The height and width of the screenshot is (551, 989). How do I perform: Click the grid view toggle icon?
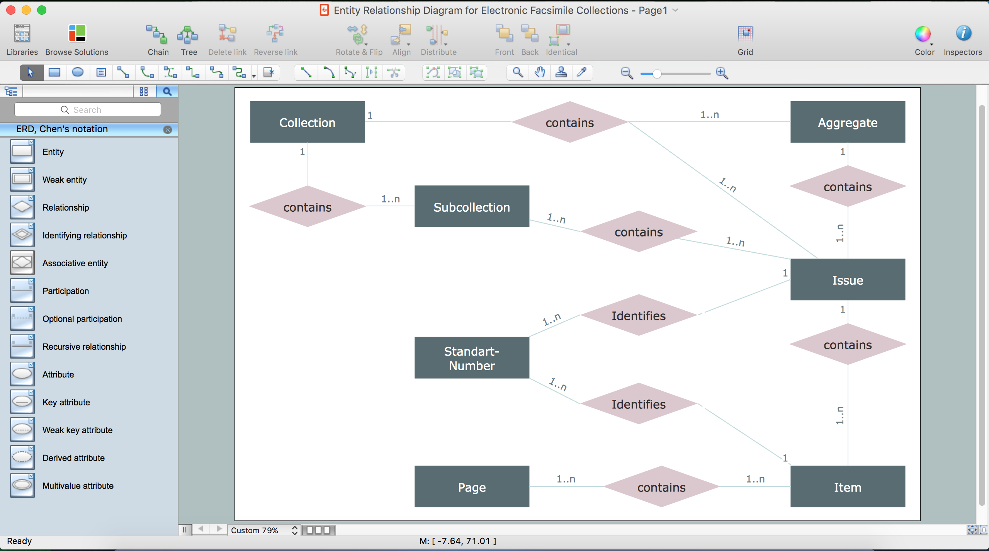click(x=143, y=91)
